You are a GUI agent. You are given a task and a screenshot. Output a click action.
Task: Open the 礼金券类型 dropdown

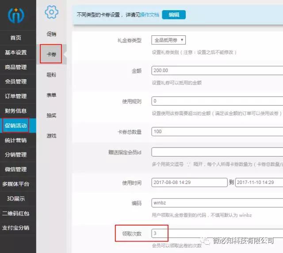point(168,40)
